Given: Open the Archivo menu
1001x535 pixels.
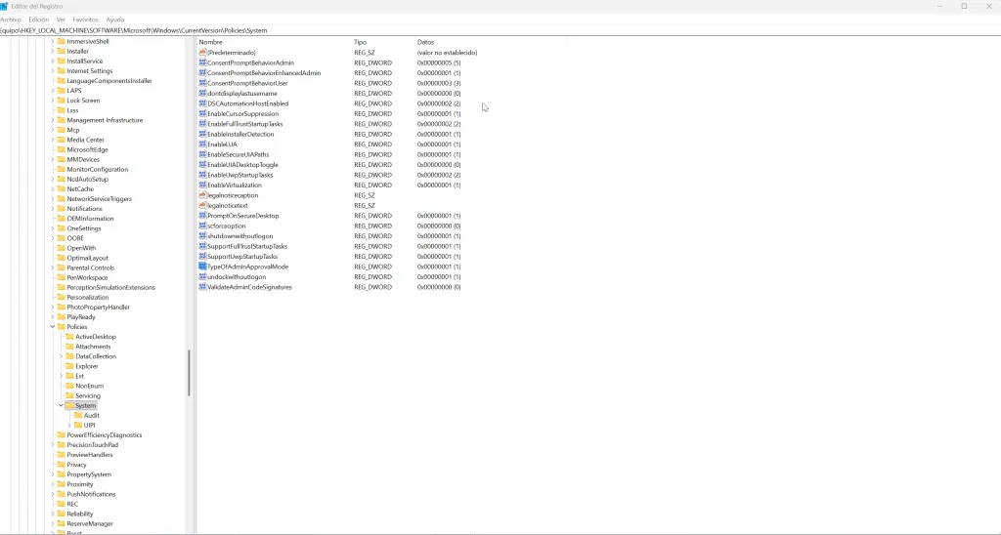Looking at the screenshot, I should (x=10, y=20).
